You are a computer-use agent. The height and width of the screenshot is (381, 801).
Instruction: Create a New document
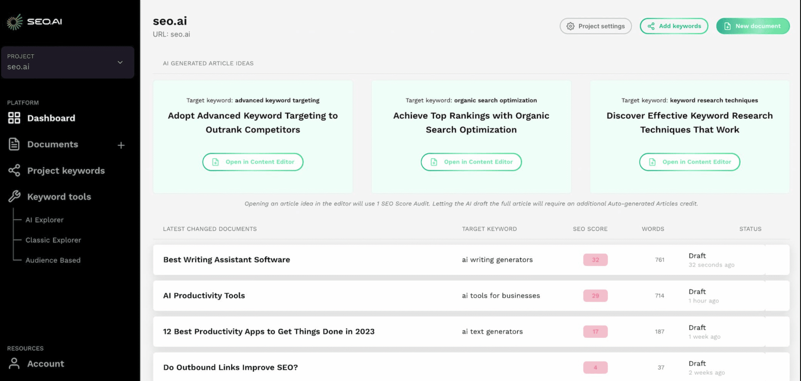click(x=753, y=26)
